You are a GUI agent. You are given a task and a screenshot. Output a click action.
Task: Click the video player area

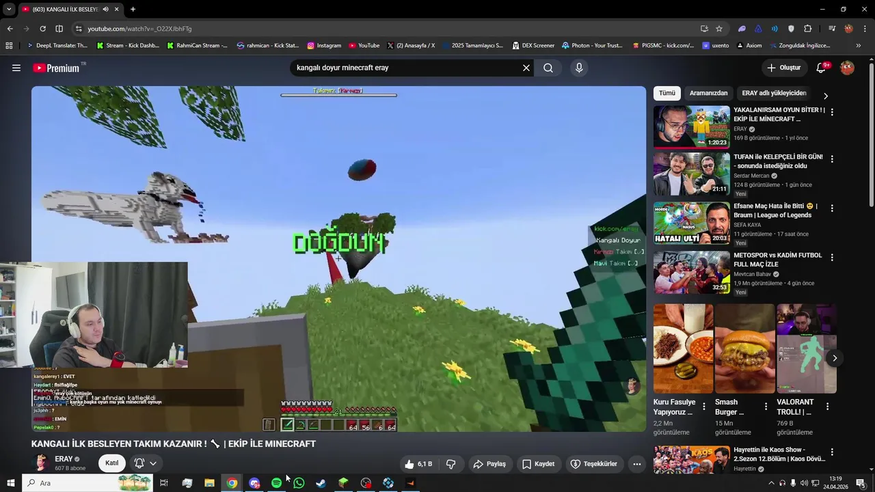click(x=338, y=258)
